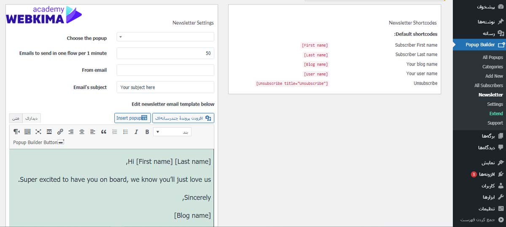
Task: Click the Emails per minute field showing 50
Action: pyautogui.click(x=165, y=53)
